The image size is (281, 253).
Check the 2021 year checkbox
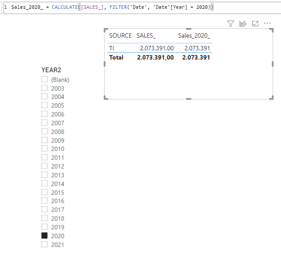pyautogui.click(x=45, y=244)
